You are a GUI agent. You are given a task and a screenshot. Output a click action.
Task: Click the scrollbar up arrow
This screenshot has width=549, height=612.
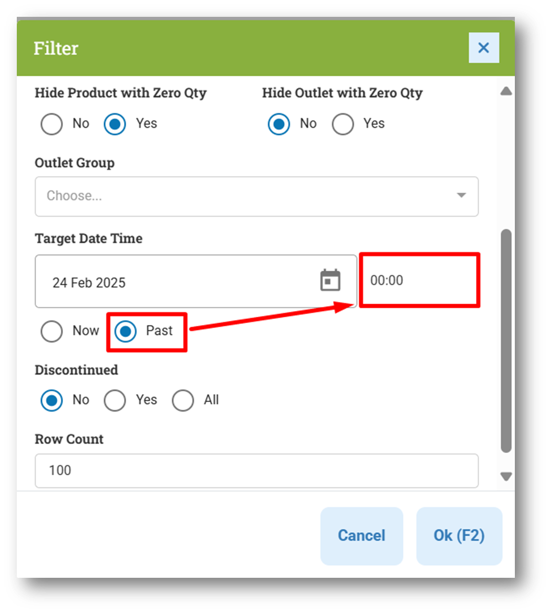click(x=506, y=92)
